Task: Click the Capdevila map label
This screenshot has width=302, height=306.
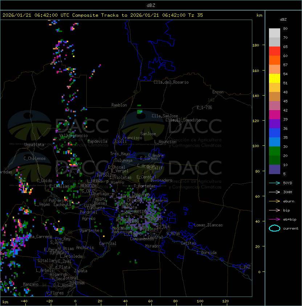Action: tap(97, 141)
